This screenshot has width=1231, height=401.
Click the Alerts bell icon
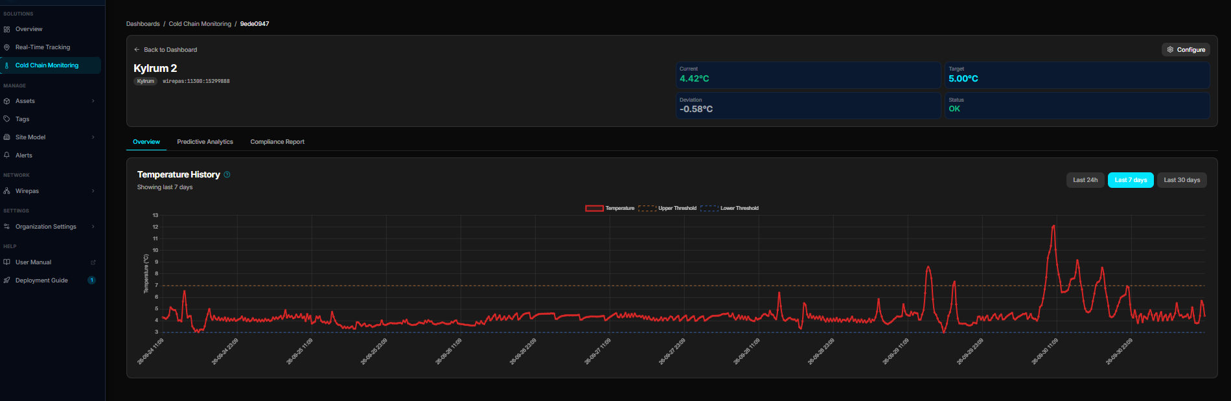6,155
